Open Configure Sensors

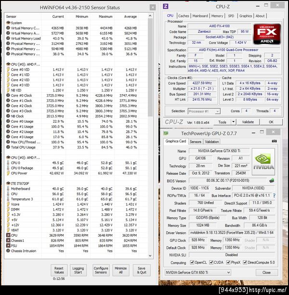101,270
